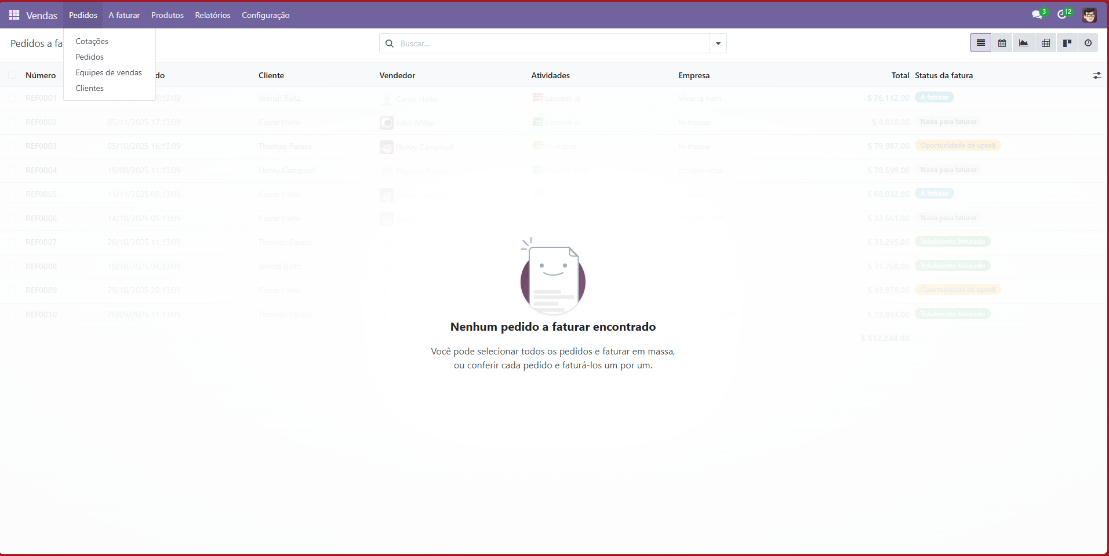Select the list view button
Image resolution: width=1109 pixels, height=556 pixels.
tap(981, 43)
